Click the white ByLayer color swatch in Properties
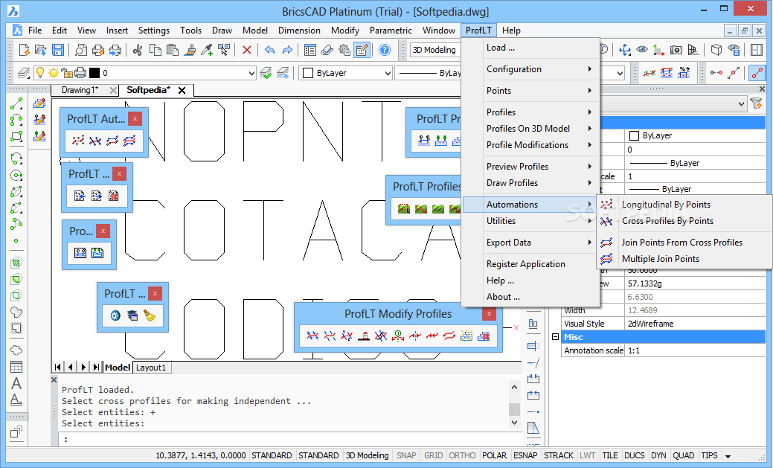The image size is (773, 468). coord(635,135)
